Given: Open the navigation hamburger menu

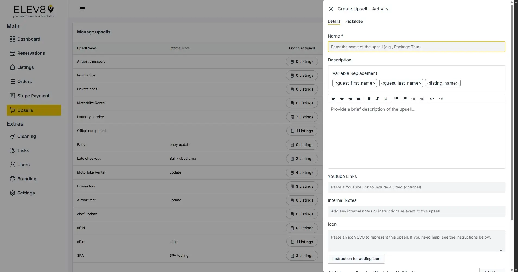Looking at the screenshot, I should pos(82,8).
